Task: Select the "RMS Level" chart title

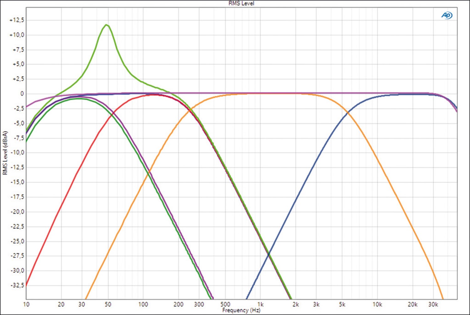Action: tap(241, 3)
